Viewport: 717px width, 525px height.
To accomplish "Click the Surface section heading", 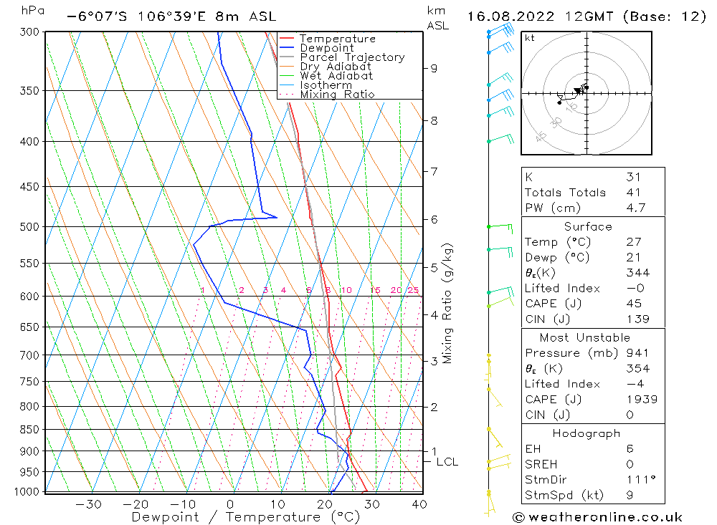I will tap(588, 226).
